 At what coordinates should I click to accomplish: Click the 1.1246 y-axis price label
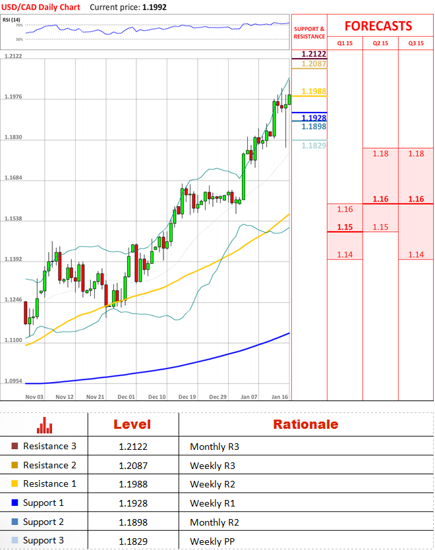click(x=13, y=300)
